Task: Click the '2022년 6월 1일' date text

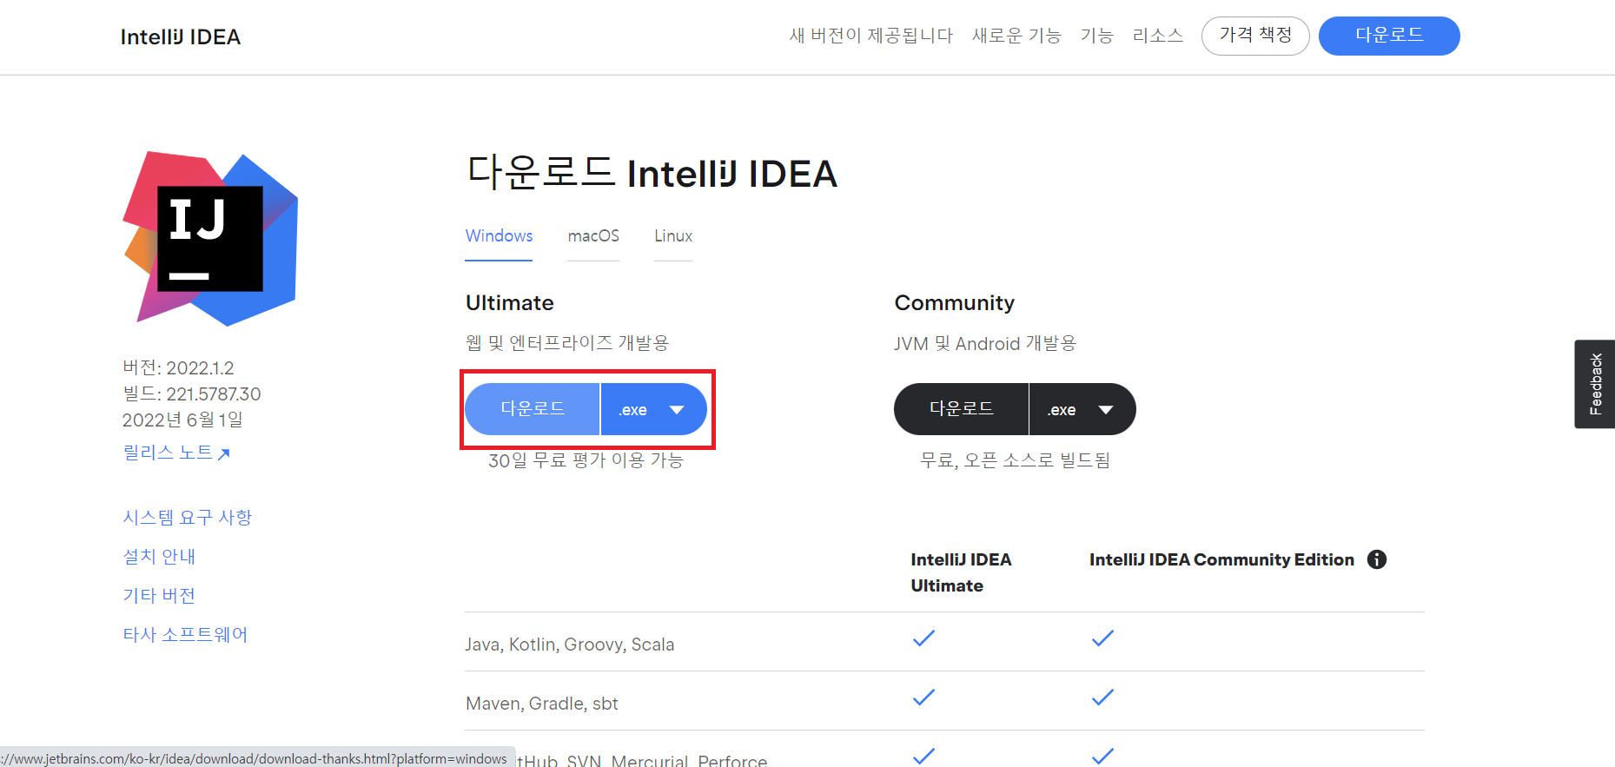Action: [182, 420]
